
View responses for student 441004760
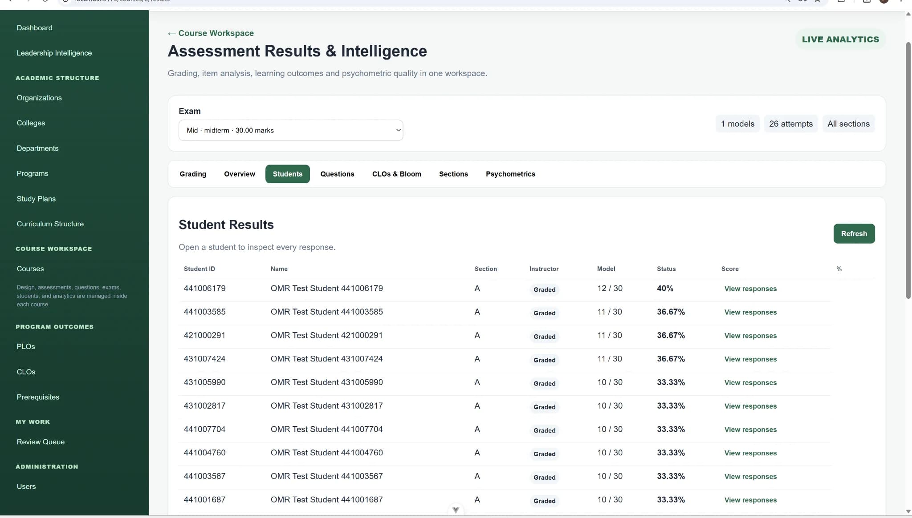tap(750, 454)
